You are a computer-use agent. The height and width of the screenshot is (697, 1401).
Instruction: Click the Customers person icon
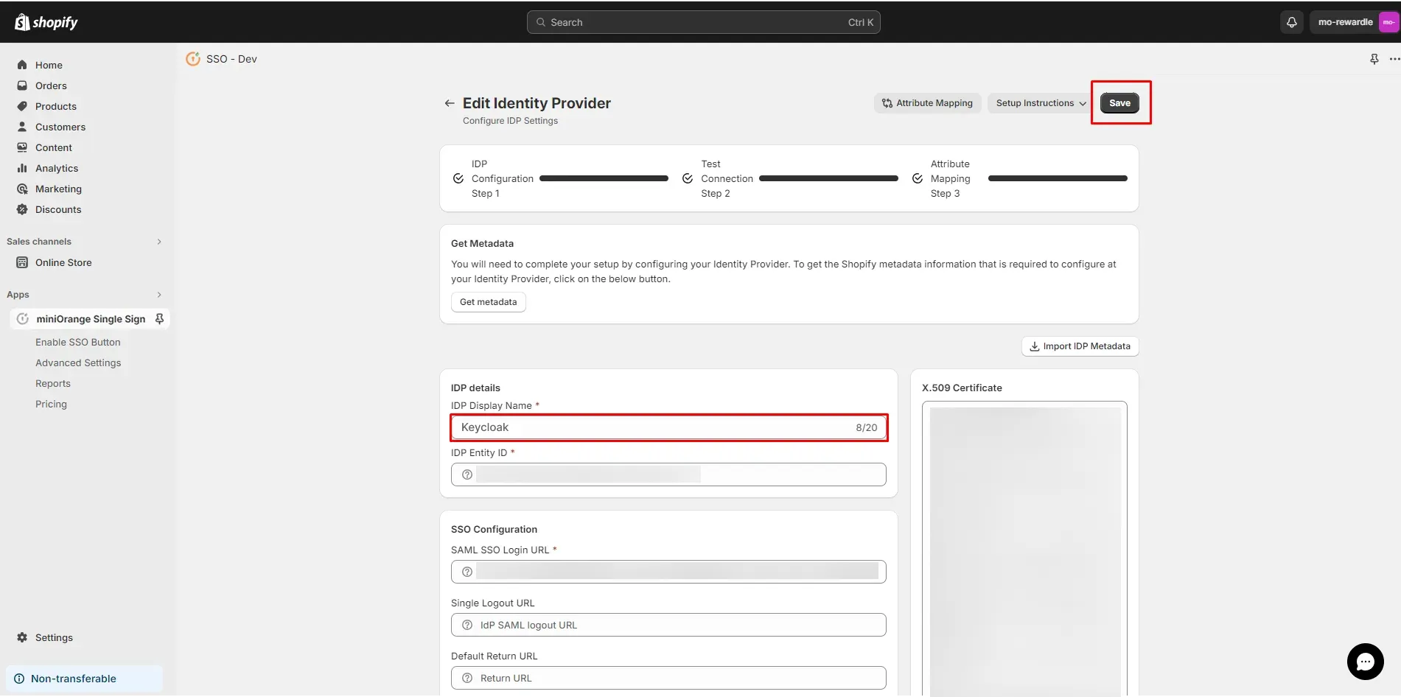[x=22, y=127]
